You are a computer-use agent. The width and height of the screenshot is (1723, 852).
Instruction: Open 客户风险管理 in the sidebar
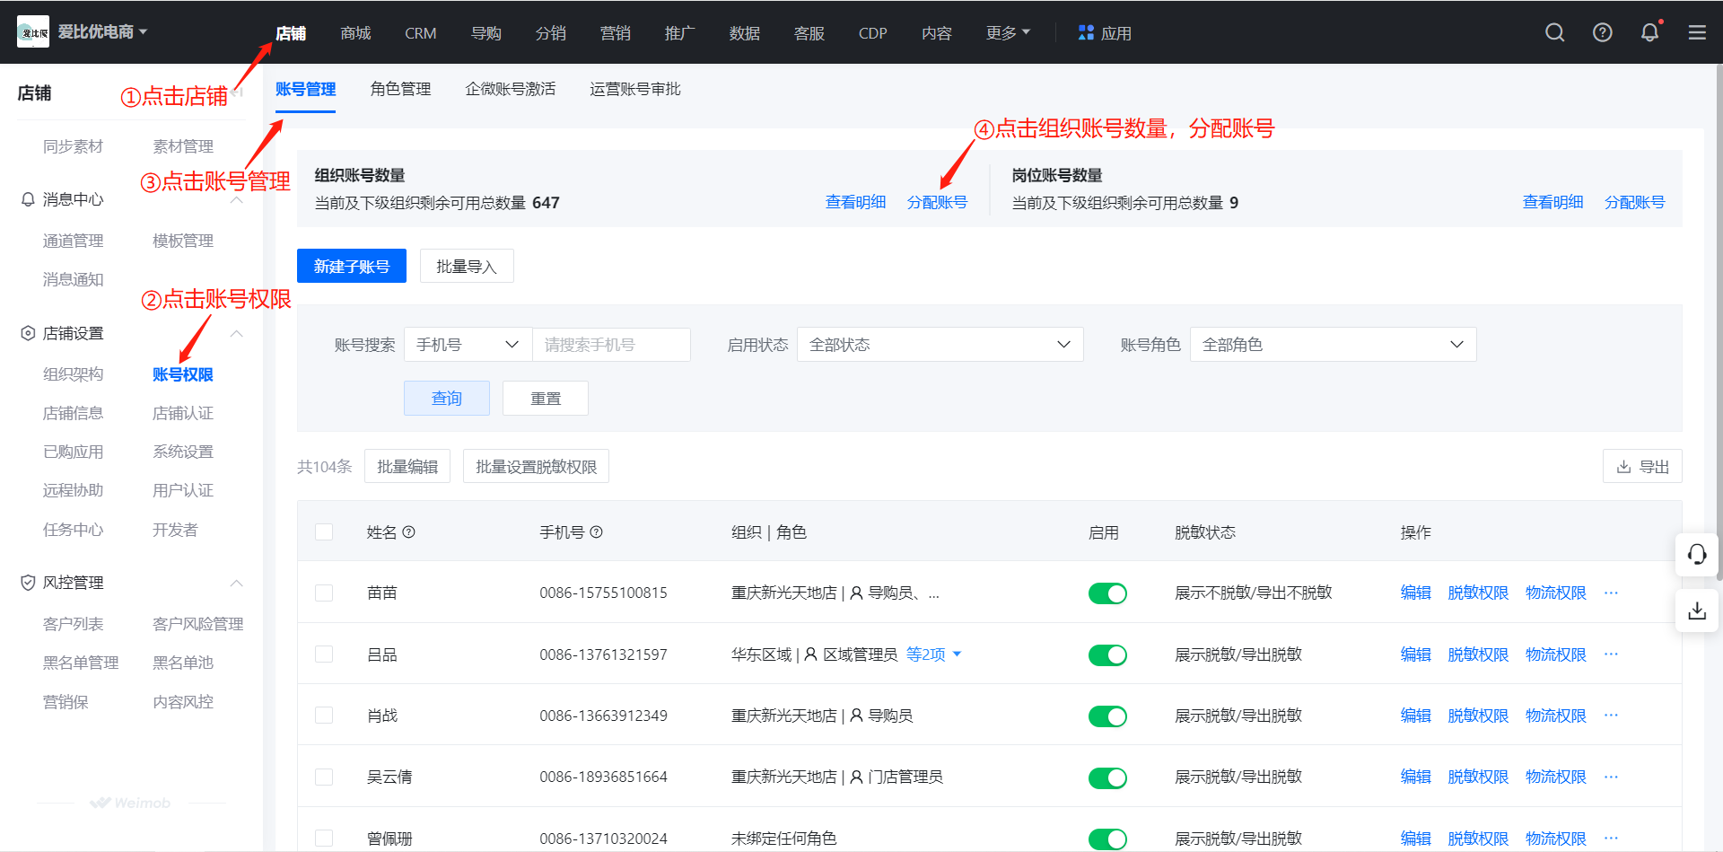(x=197, y=623)
